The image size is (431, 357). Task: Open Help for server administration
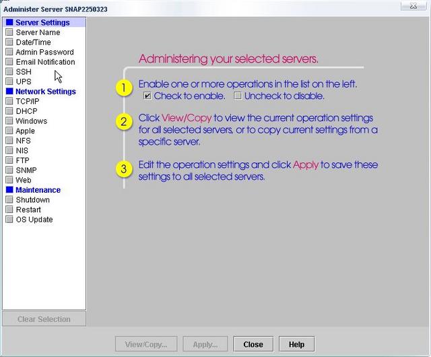[296, 344]
